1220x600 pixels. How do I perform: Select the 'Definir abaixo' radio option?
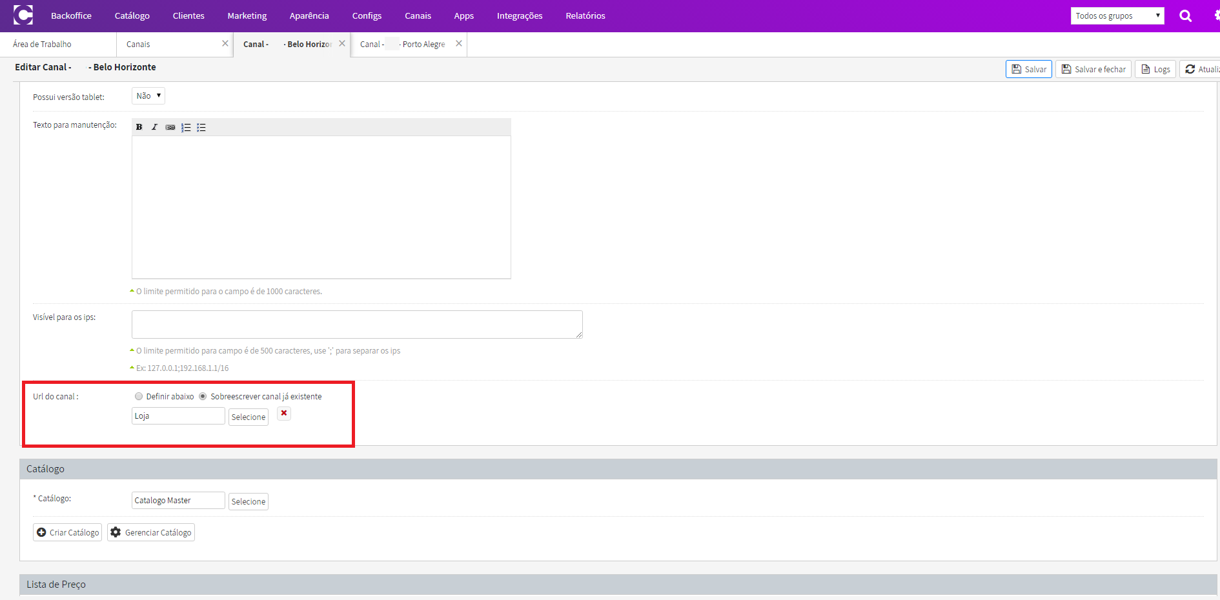coord(139,396)
